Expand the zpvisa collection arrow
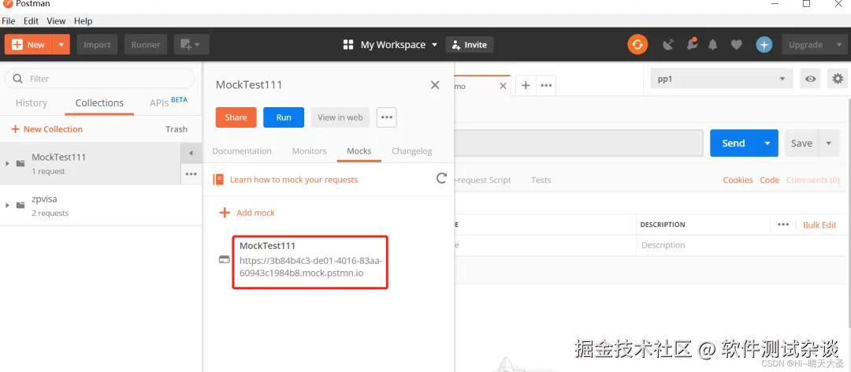 [x=7, y=205]
